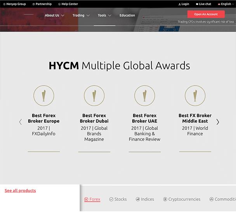
Task: Click the Best Forex Broker Dubai trophy icon
Action: click(x=94, y=96)
